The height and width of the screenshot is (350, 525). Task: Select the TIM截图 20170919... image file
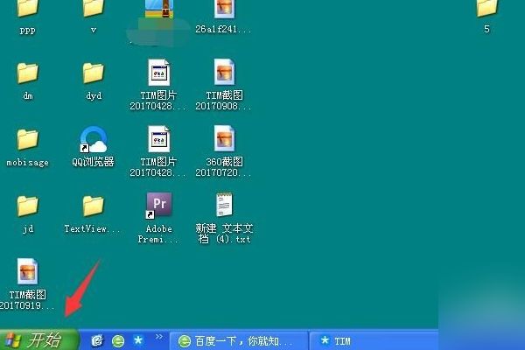pyautogui.click(x=27, y=271)
